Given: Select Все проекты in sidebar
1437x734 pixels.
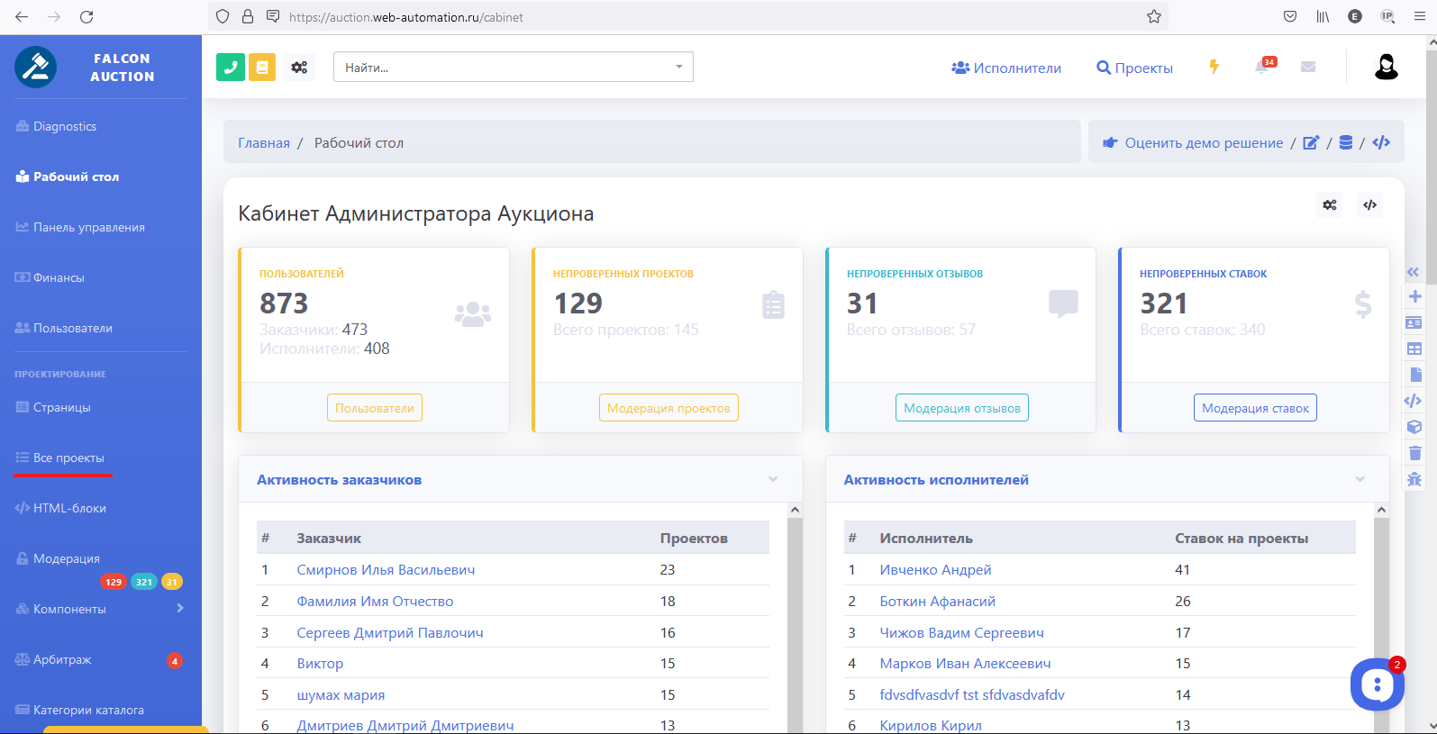Looking at the screenshot, I should click(x=68, y=458).
